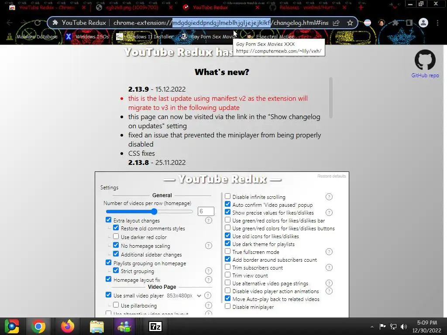This screenshot has width=447, height=335.
Task: Click the videos per row number field
Action: click(x=206, y=212)
